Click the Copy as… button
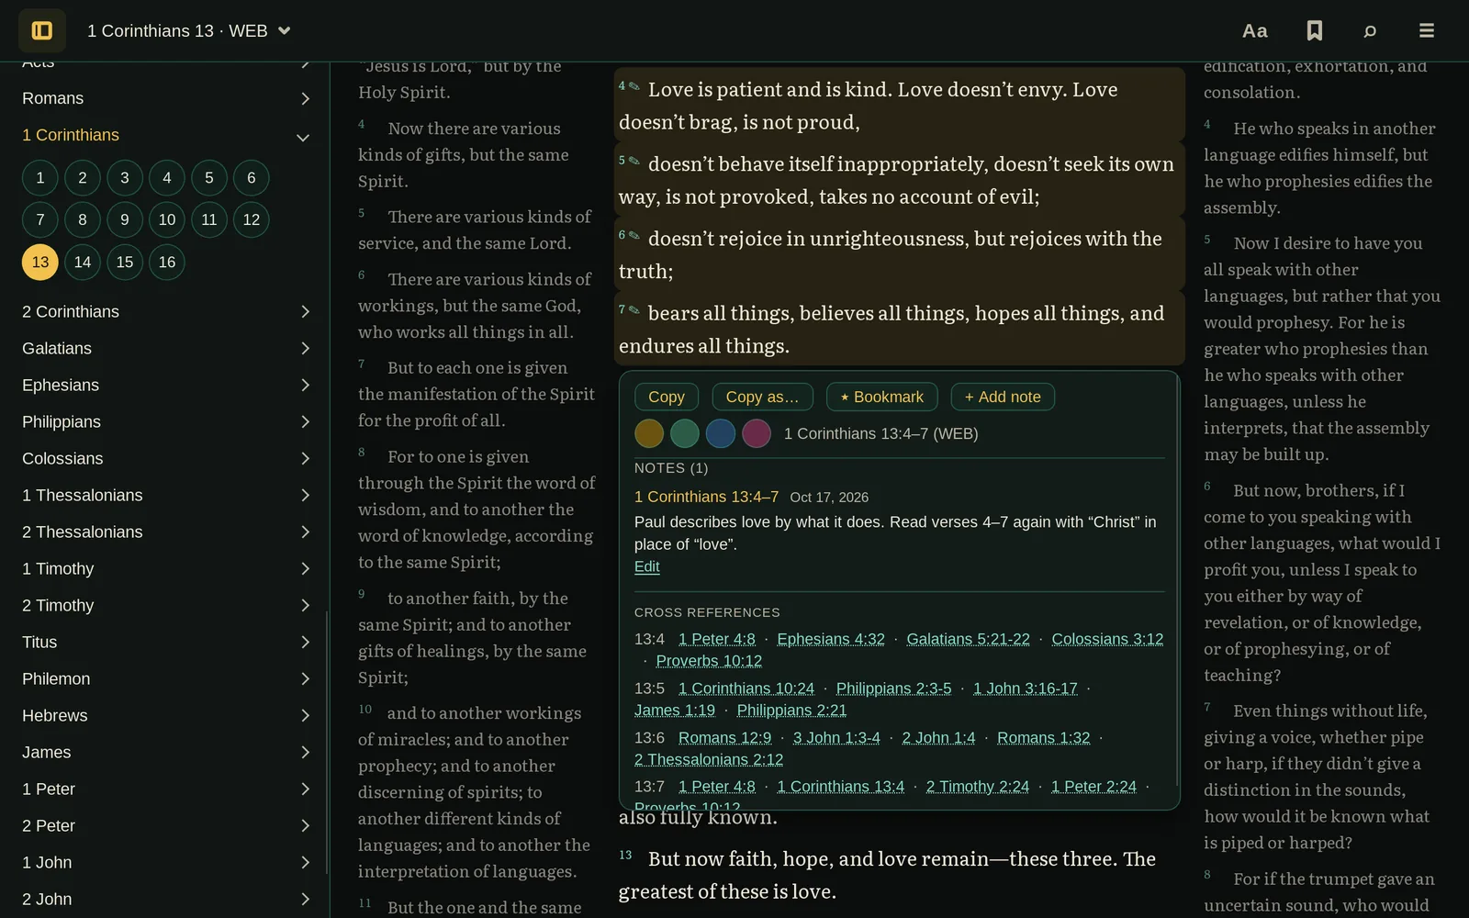Viewport: 1469px width, 918px height. point(762,397)
